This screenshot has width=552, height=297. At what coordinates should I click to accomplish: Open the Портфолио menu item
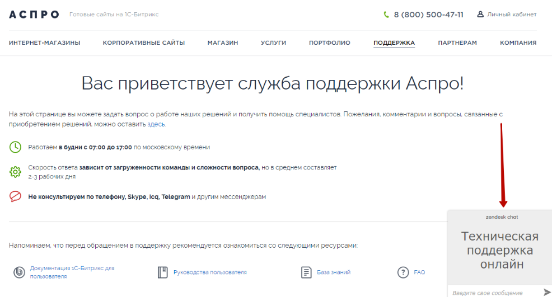[330, 43]
